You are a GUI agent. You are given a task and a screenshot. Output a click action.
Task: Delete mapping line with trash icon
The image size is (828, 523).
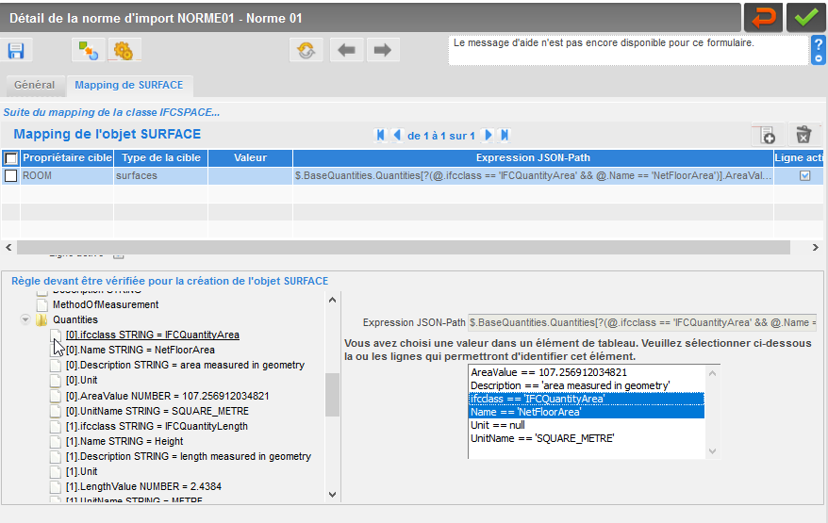coord(803,135)
